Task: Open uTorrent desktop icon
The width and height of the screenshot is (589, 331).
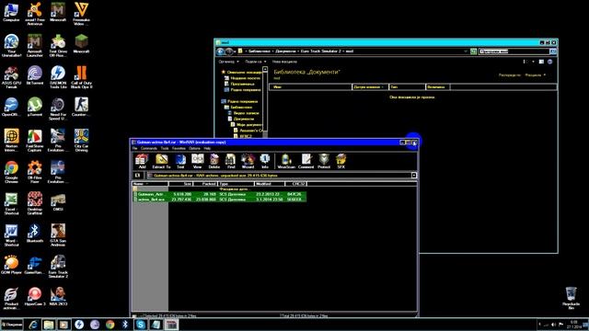Action: point(35,107)
